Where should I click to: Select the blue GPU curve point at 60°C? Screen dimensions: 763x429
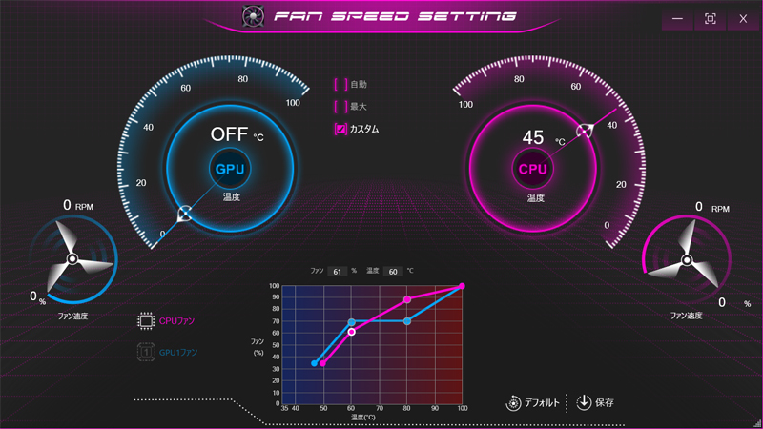(351, 322)
